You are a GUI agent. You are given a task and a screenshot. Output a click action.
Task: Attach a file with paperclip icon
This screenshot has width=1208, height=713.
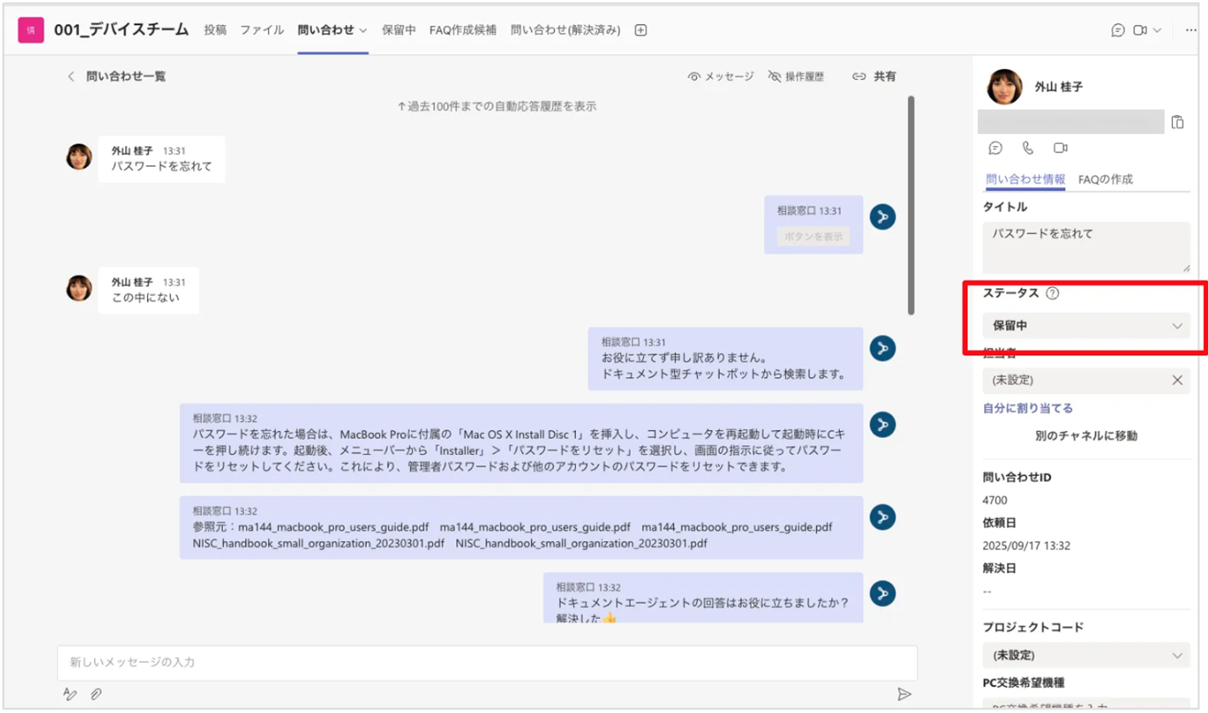tap(96, 694)
